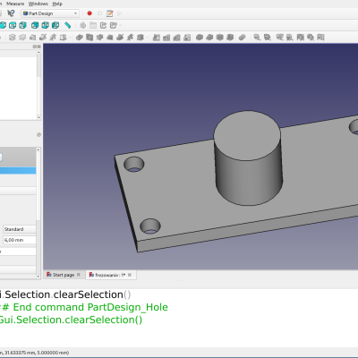Click the last icon in bottom toolbar
This screenshot has height=358, width=358.
click(320, 38)
